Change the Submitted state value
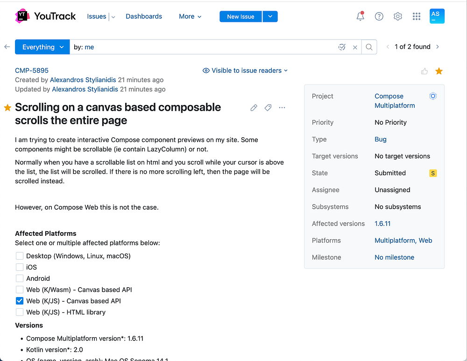The width and height of the screenshot is (467, 361). tap(390, 173)
